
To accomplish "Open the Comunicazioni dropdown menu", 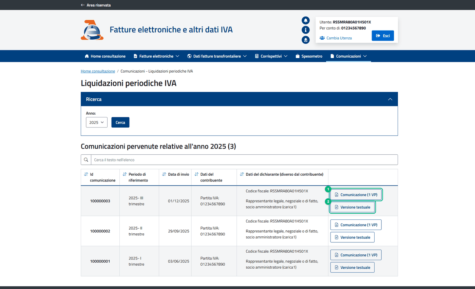I will coord(348,56).
